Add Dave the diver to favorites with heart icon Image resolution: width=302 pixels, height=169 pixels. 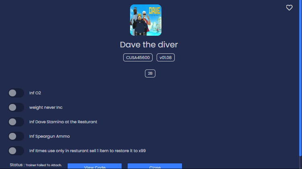pos(289,8)
